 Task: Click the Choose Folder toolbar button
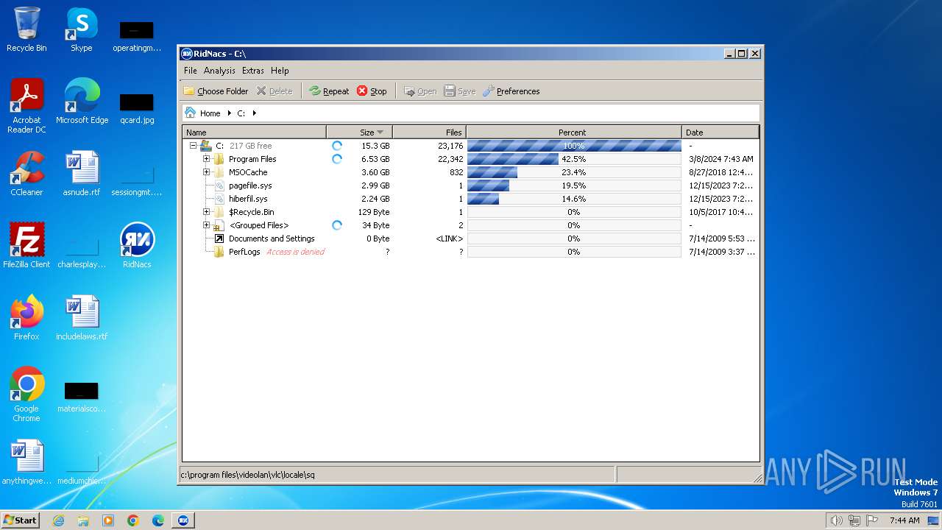(216, 91)
